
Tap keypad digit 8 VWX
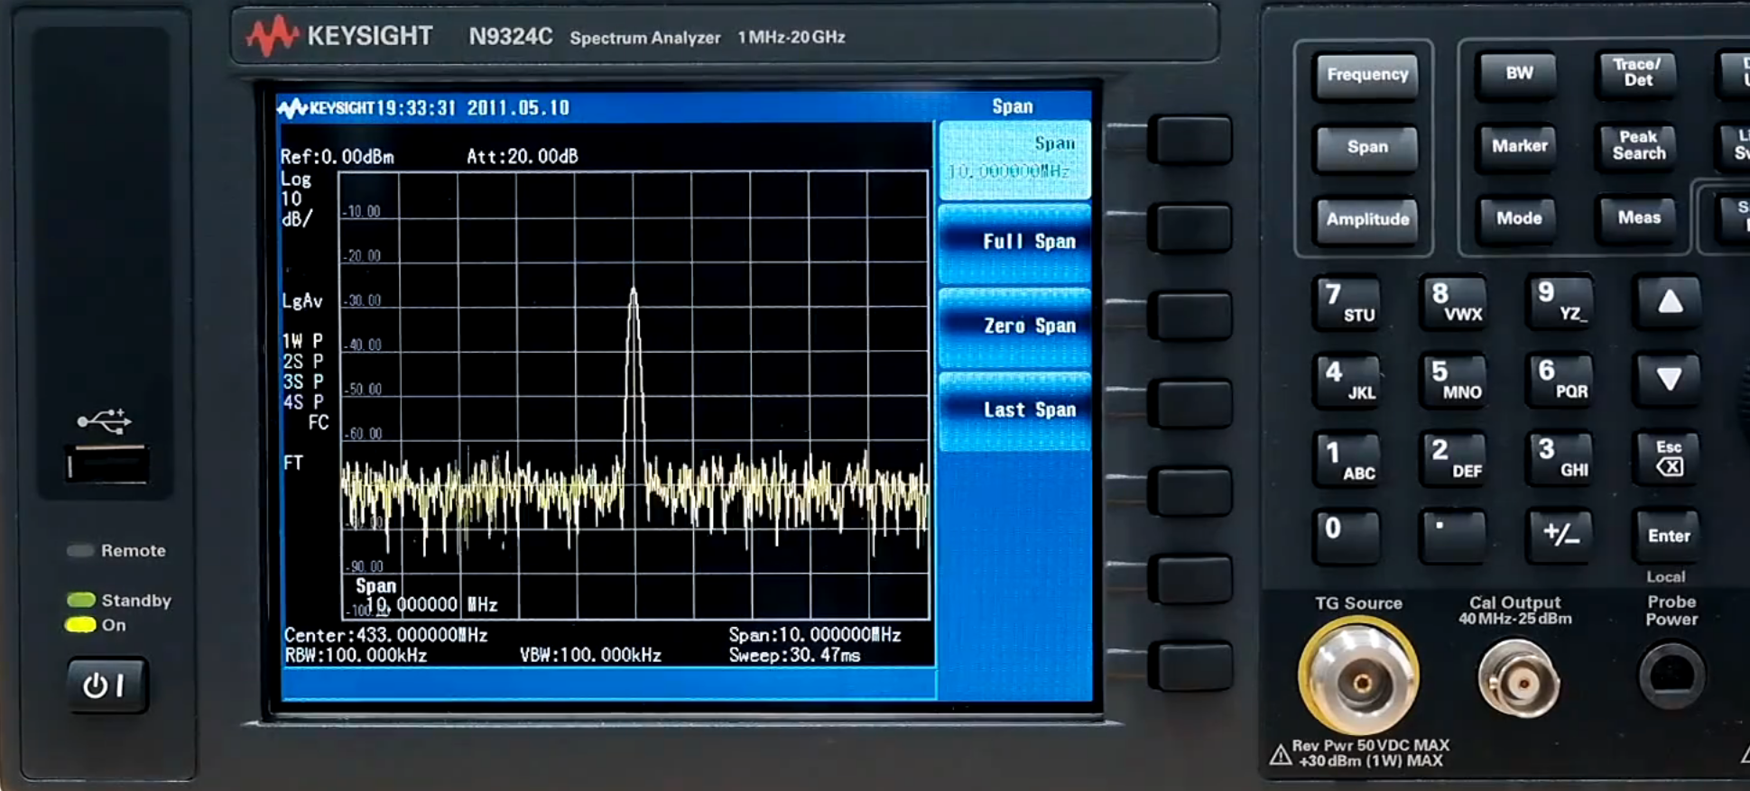(x=1455, y=302)
